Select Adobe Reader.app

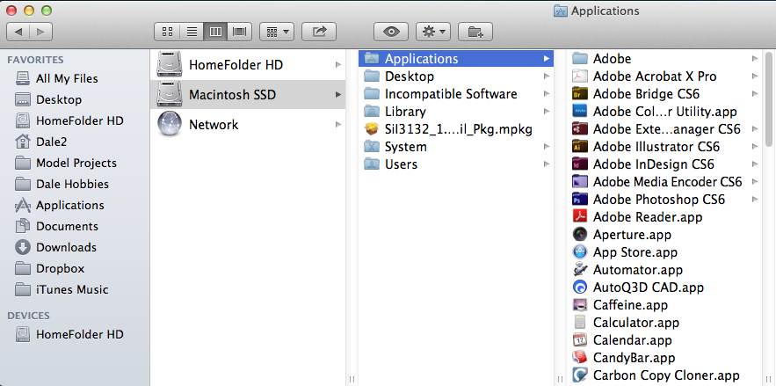[665, 217]
